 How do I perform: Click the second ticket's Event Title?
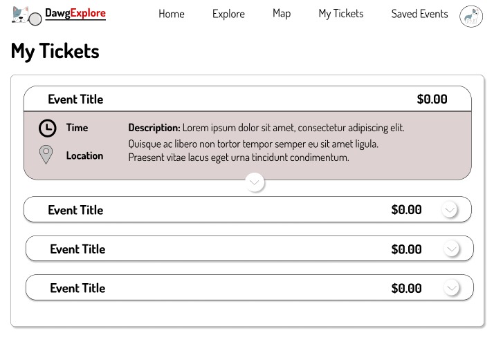tap(75, 211)
